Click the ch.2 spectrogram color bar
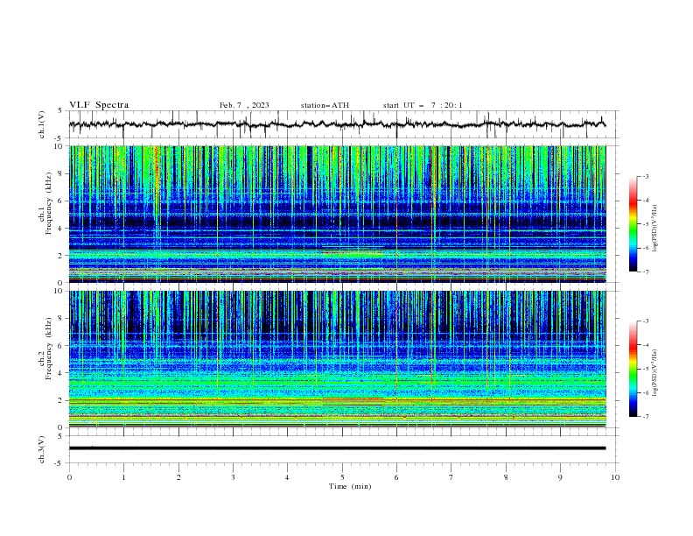 tap(633, 369)
